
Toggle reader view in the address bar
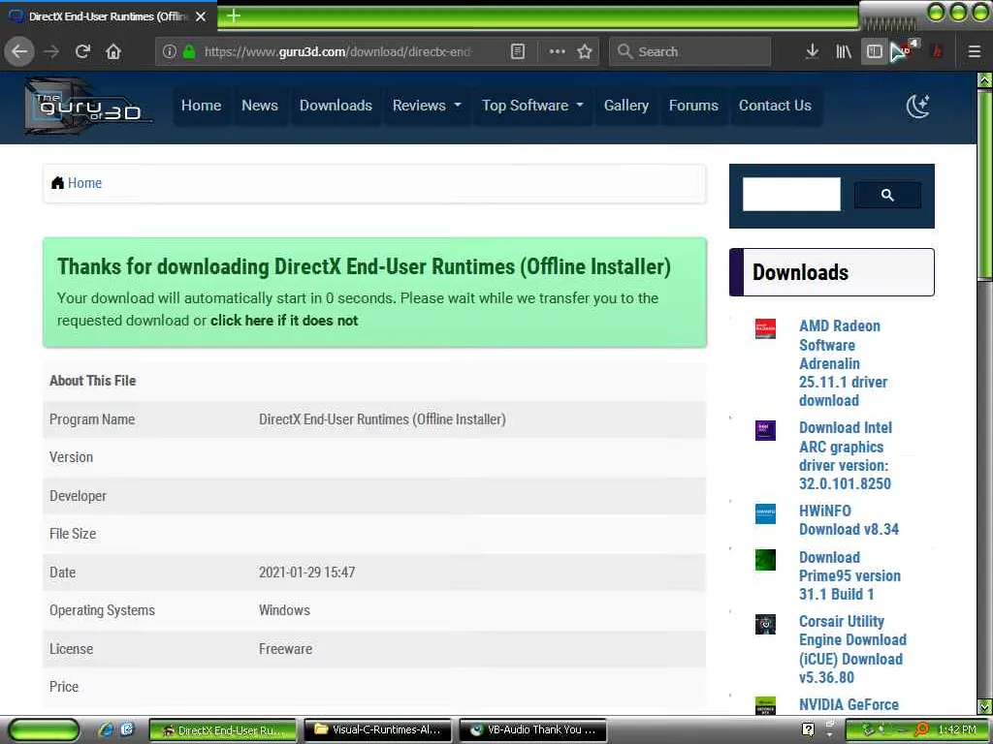click(x=518, y=51)
